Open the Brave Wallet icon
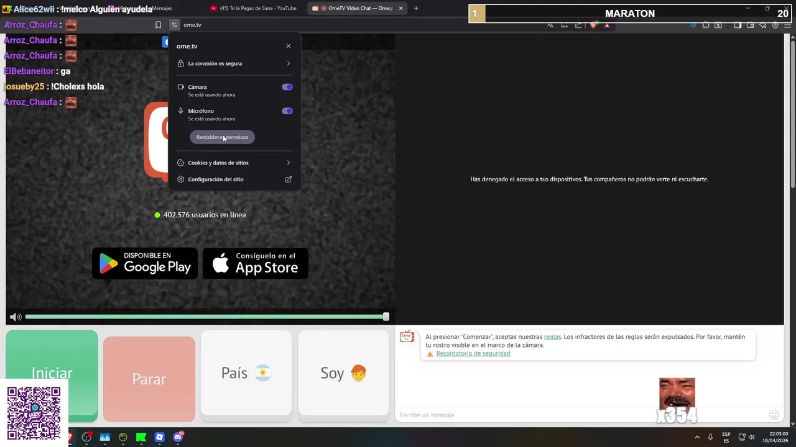 (751, 25)
